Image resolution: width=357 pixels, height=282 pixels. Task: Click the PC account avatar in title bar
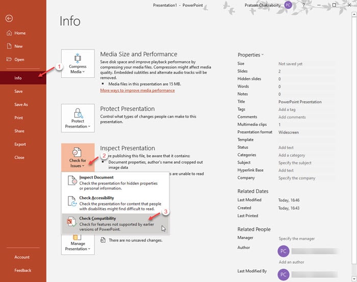288,5
